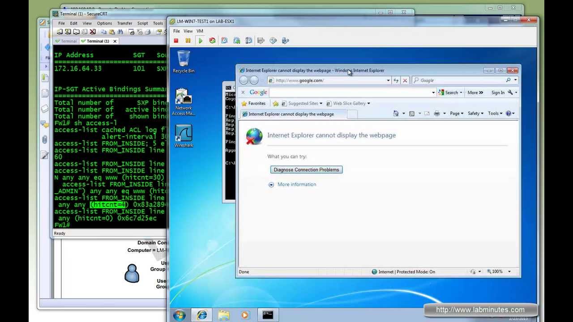
Task: Open the Windows Media Player taskbar icon
Action: pos(245,315)
